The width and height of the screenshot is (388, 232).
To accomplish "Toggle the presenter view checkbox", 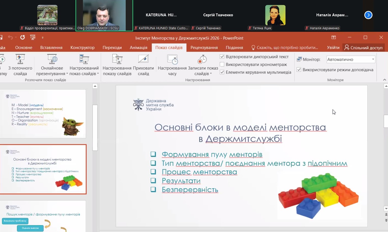I will click(x=299, y=70).
